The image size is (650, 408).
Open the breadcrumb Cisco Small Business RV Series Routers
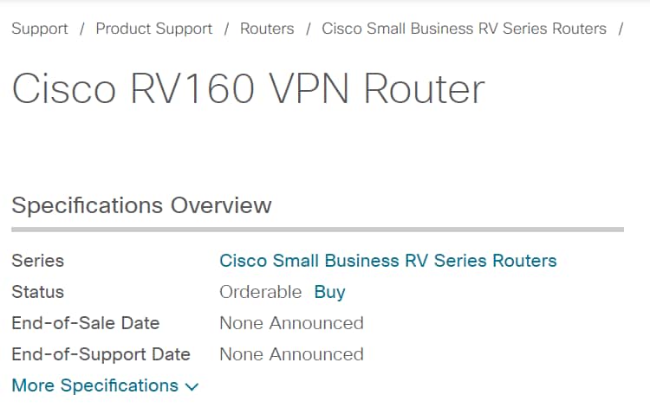(x=464, y=29)
